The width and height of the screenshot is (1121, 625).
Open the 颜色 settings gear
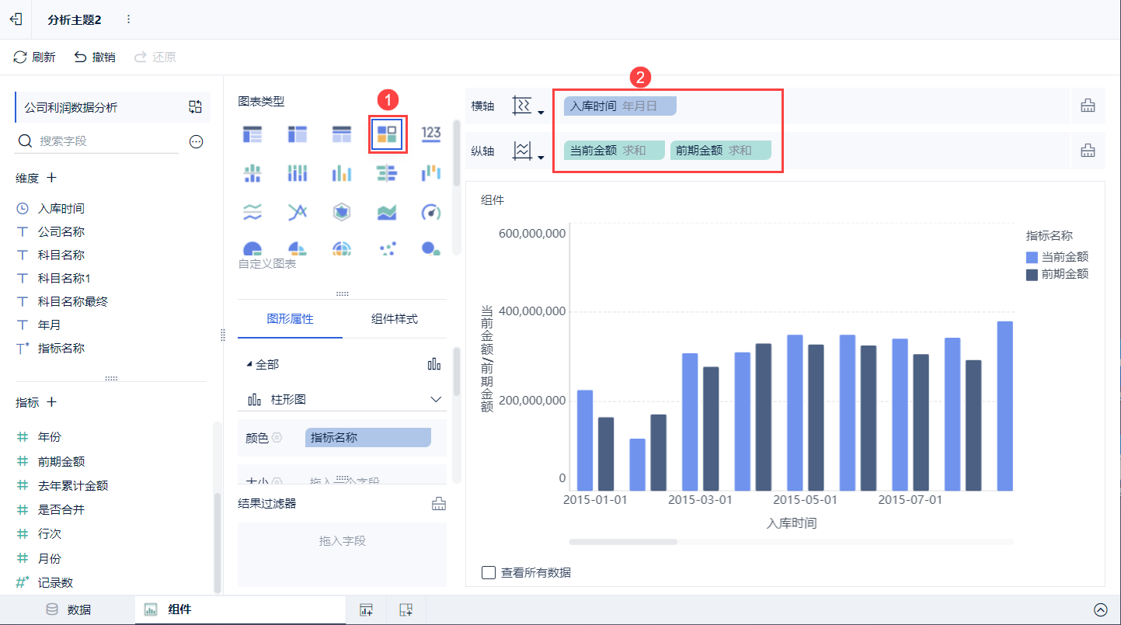click(277, 438)
